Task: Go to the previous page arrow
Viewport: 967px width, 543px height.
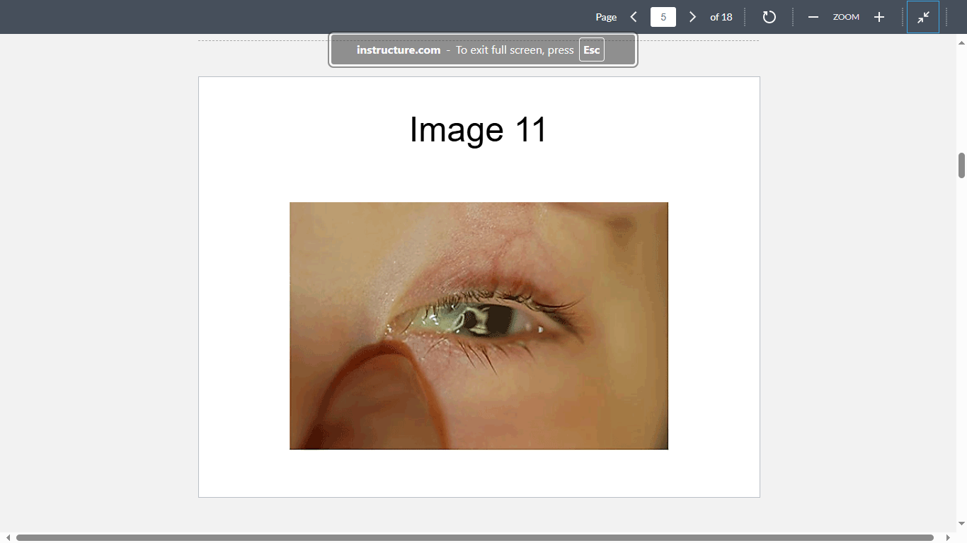Action: (x=634, y=17)
